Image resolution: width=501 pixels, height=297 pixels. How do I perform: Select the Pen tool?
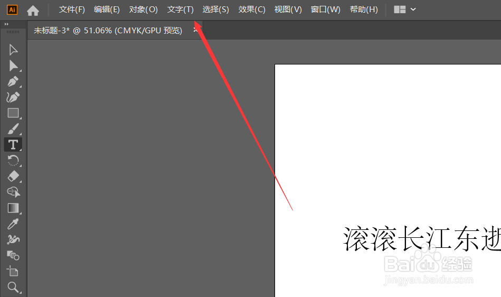tap(13, 81)
